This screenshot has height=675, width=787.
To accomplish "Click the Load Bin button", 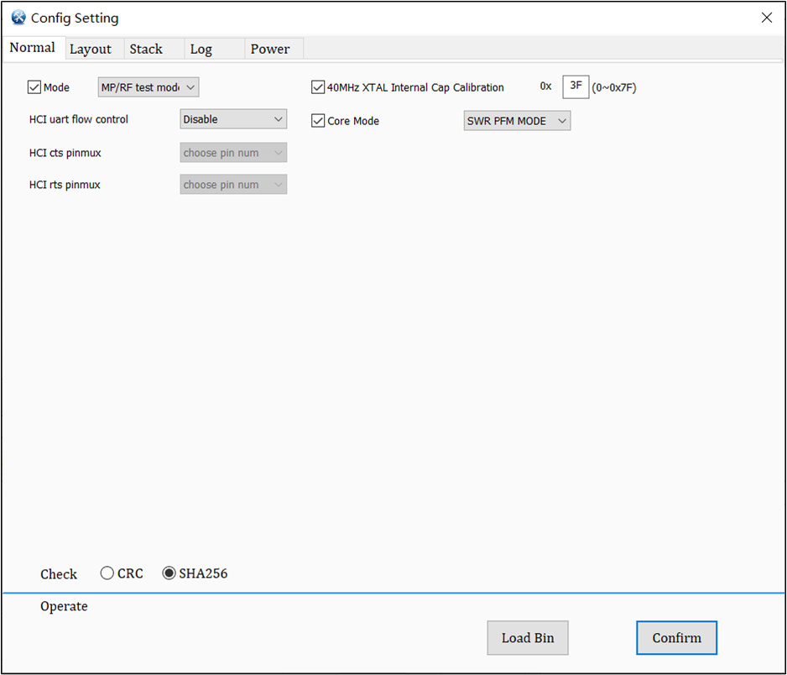I will [527, 637].
